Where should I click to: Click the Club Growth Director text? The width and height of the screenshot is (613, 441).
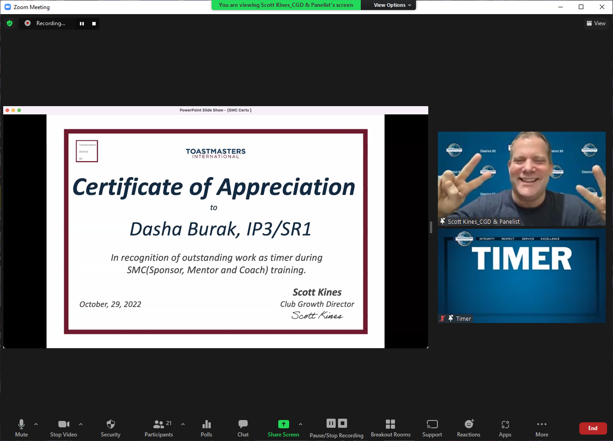coord(317,304)
